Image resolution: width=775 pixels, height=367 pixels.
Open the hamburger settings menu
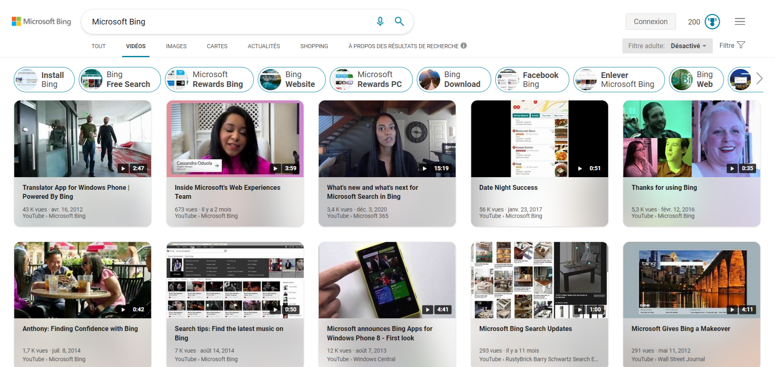click(x=740, y=22)
